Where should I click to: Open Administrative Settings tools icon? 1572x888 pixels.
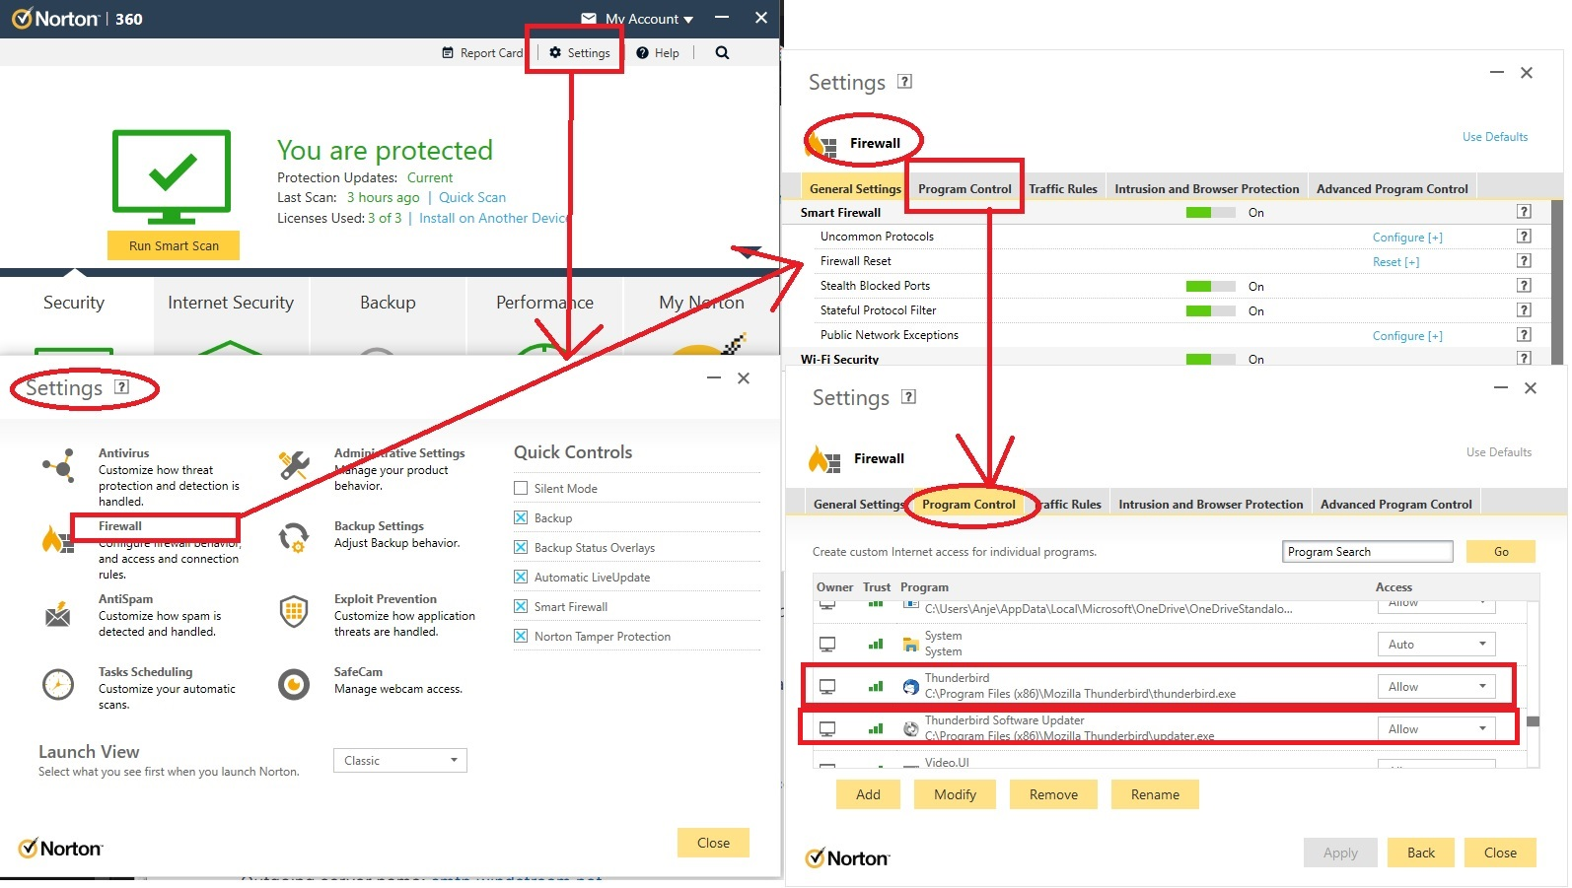[294, 465]
